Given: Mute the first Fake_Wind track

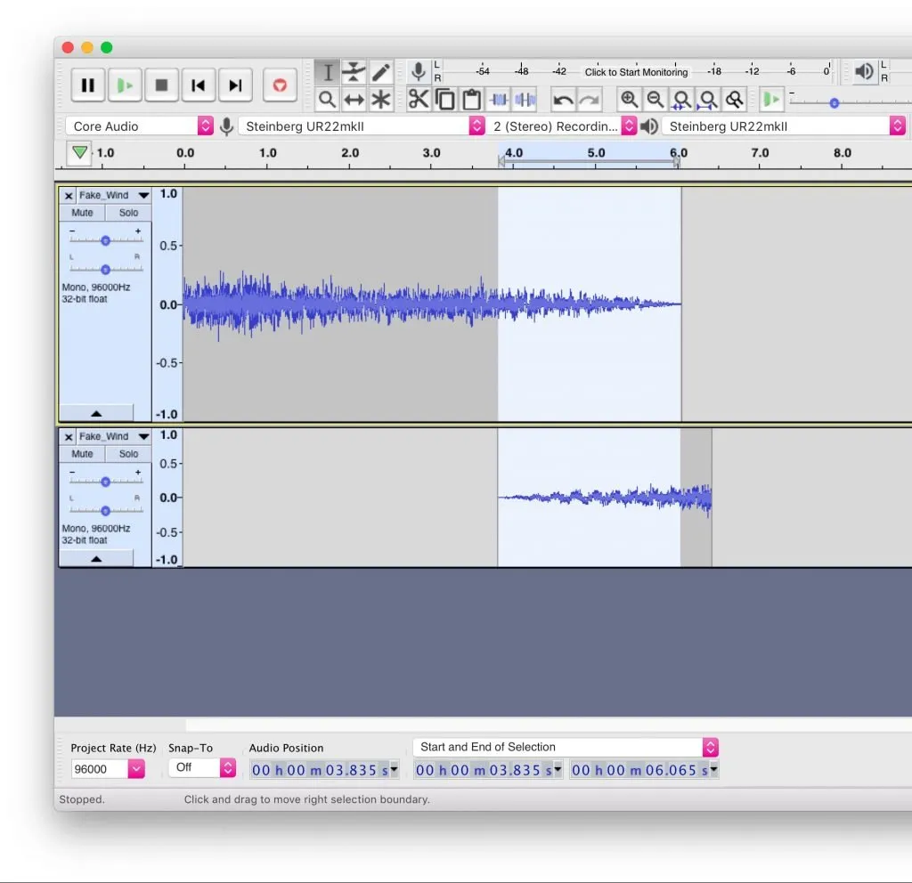Looking at the screenshot, I should coord(82,213).
